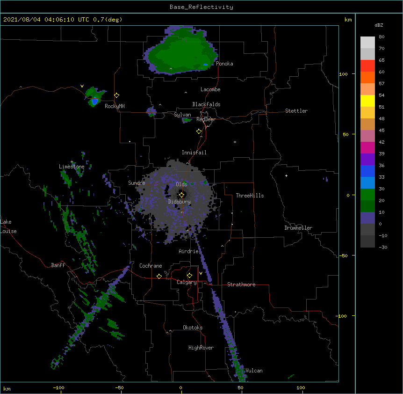
Task: Click the yellow v marker northwest of RockyMH
Action: click(x=82, y=86)
